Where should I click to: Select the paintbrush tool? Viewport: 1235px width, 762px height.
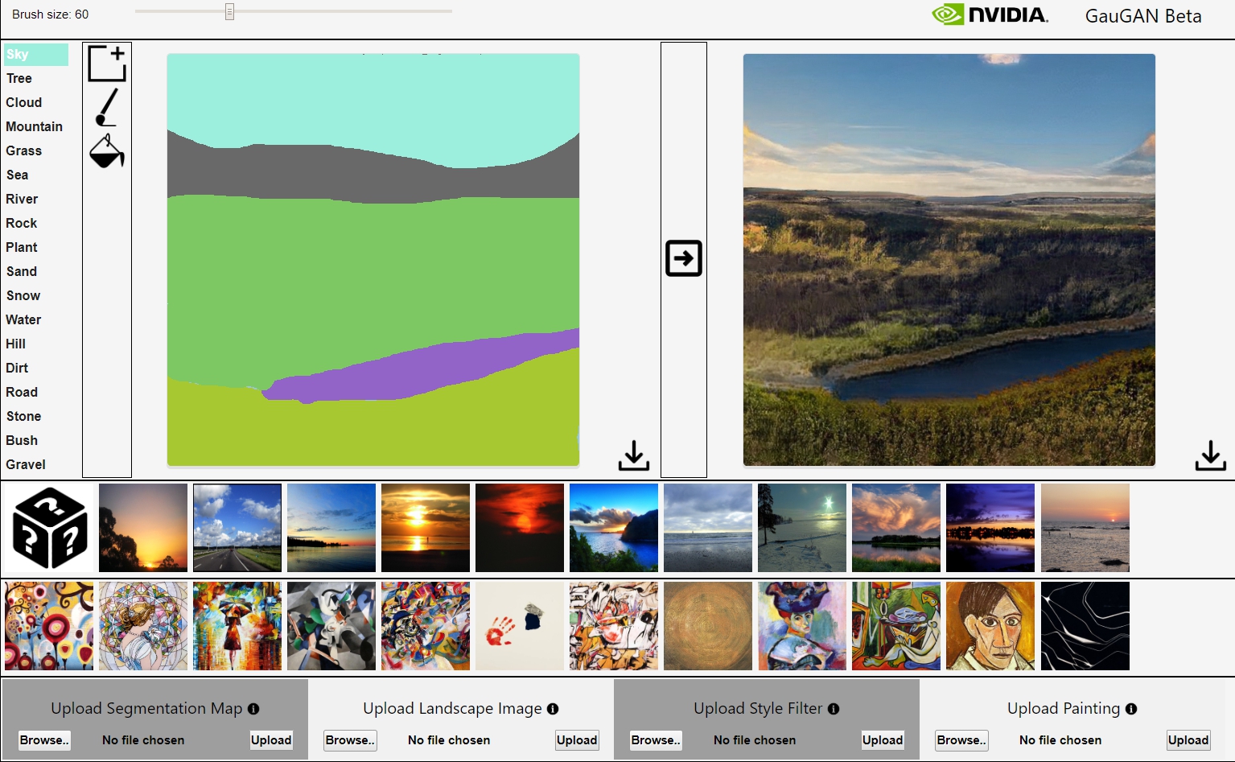(106, 108)
